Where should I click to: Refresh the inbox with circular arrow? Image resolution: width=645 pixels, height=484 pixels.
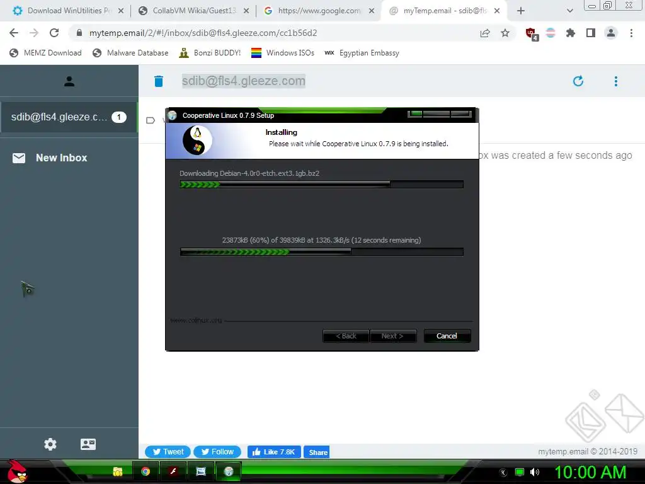[x=578, y=81]
